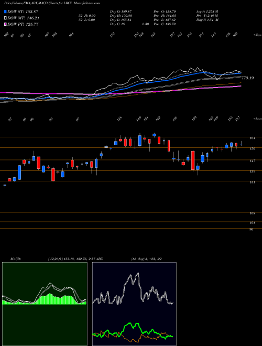The height and width of the screenshot is (346, 262).
Task: Click the Pre L: 157.62 value
Action: click(166, 20)
